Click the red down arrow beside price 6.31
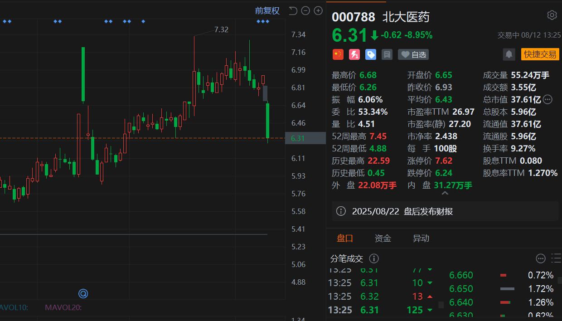Viewport: 562px width, 321px height. (x=374, y=35)
